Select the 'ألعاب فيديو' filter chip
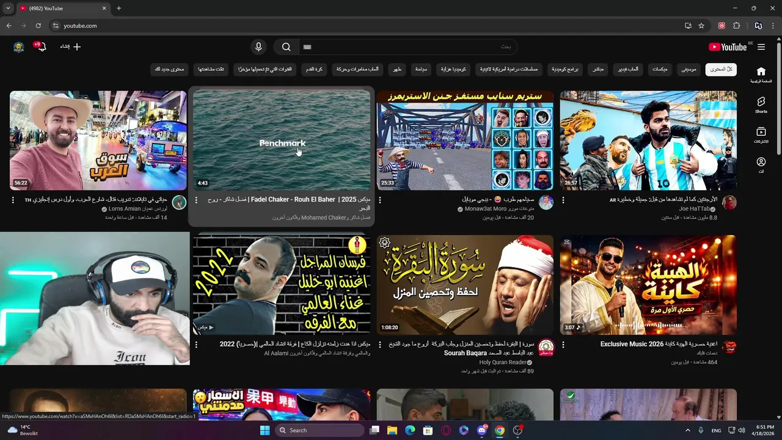The width and height of the screenshot is (782, 440). (x=627, y=70)
